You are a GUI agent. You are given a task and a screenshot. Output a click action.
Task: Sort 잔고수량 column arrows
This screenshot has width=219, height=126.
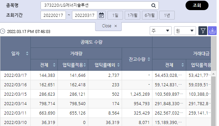(x=149, y=59)
